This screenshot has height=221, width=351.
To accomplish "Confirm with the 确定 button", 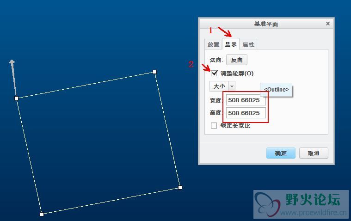I will [281, 153].
